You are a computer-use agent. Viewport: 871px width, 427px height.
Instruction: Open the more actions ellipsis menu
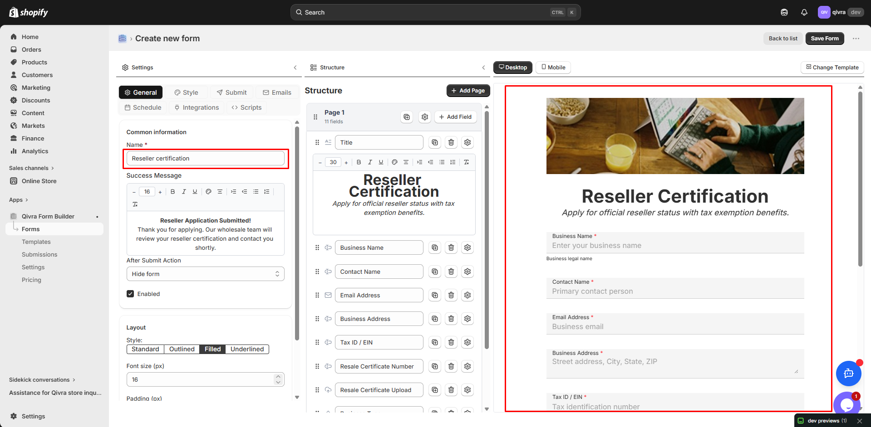(856, 39)
